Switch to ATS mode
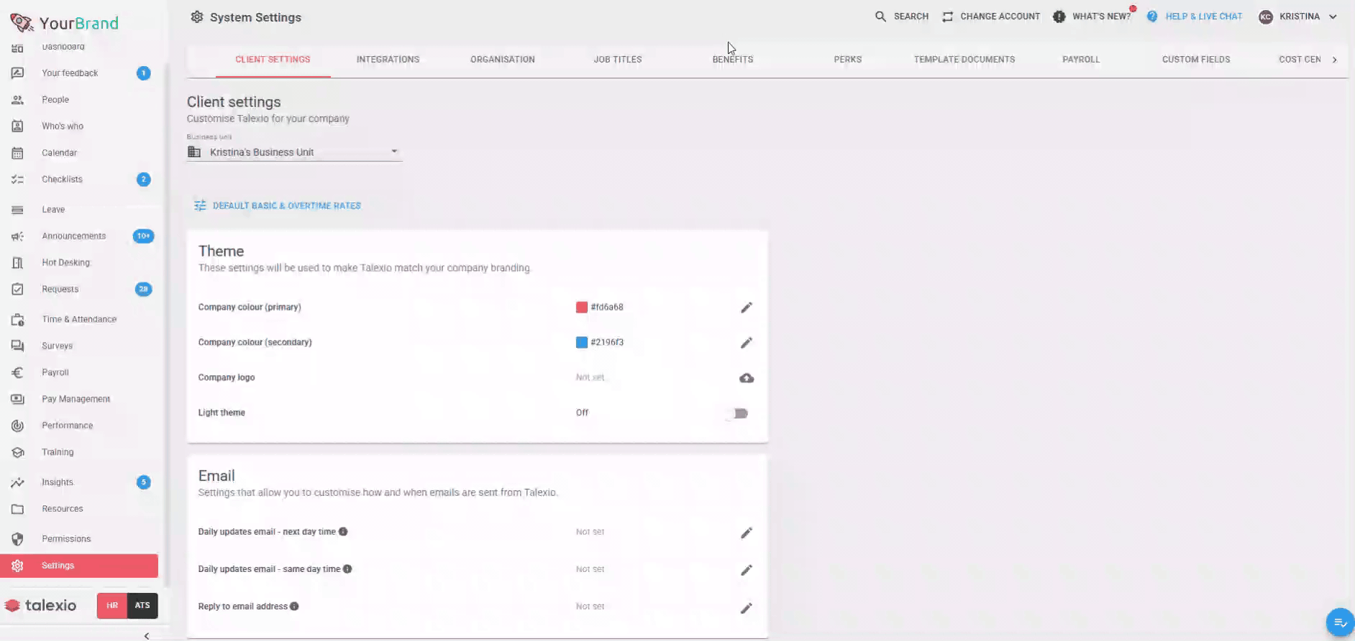 click(x=142, y=606)
